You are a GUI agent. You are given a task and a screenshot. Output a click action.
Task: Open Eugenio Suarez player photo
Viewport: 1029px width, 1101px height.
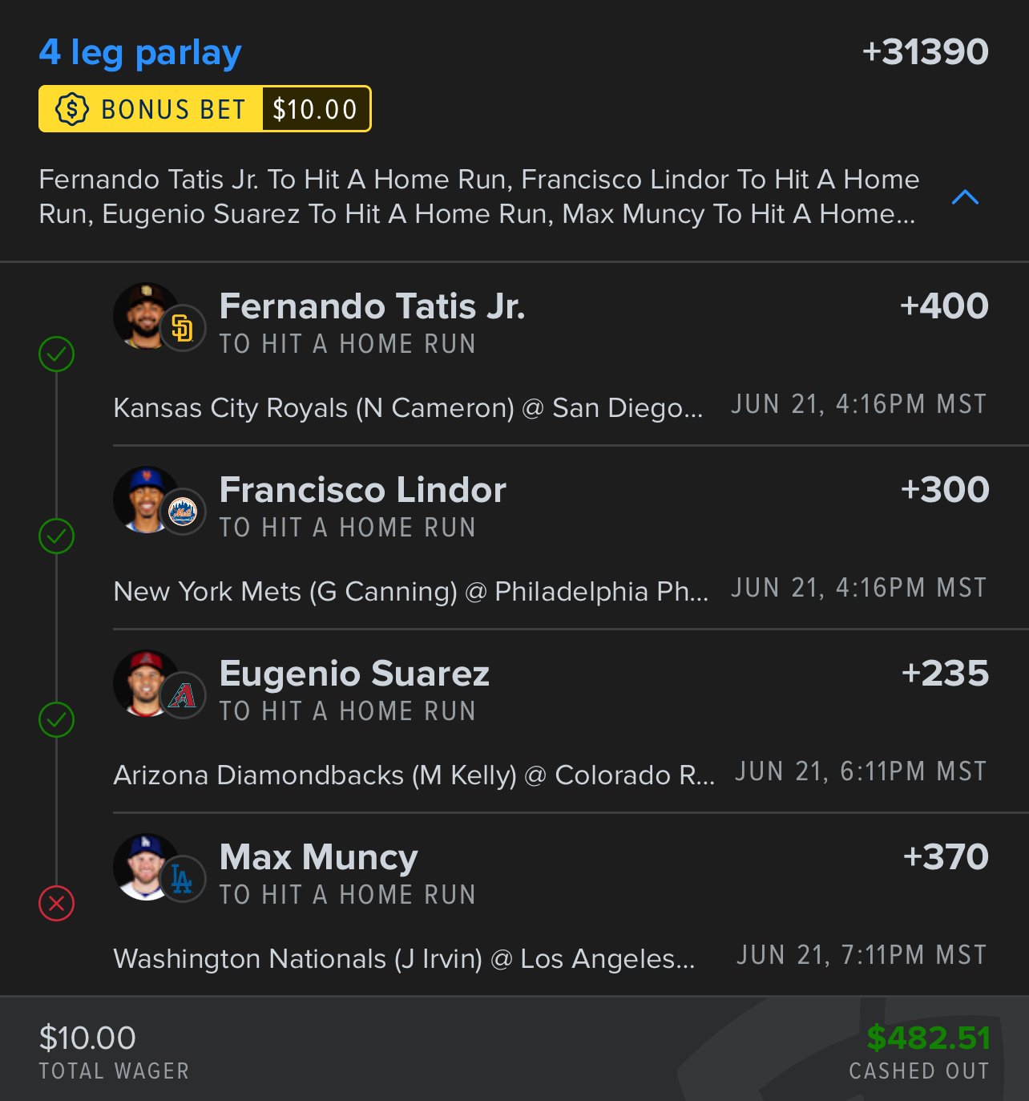tap(144, 682)
